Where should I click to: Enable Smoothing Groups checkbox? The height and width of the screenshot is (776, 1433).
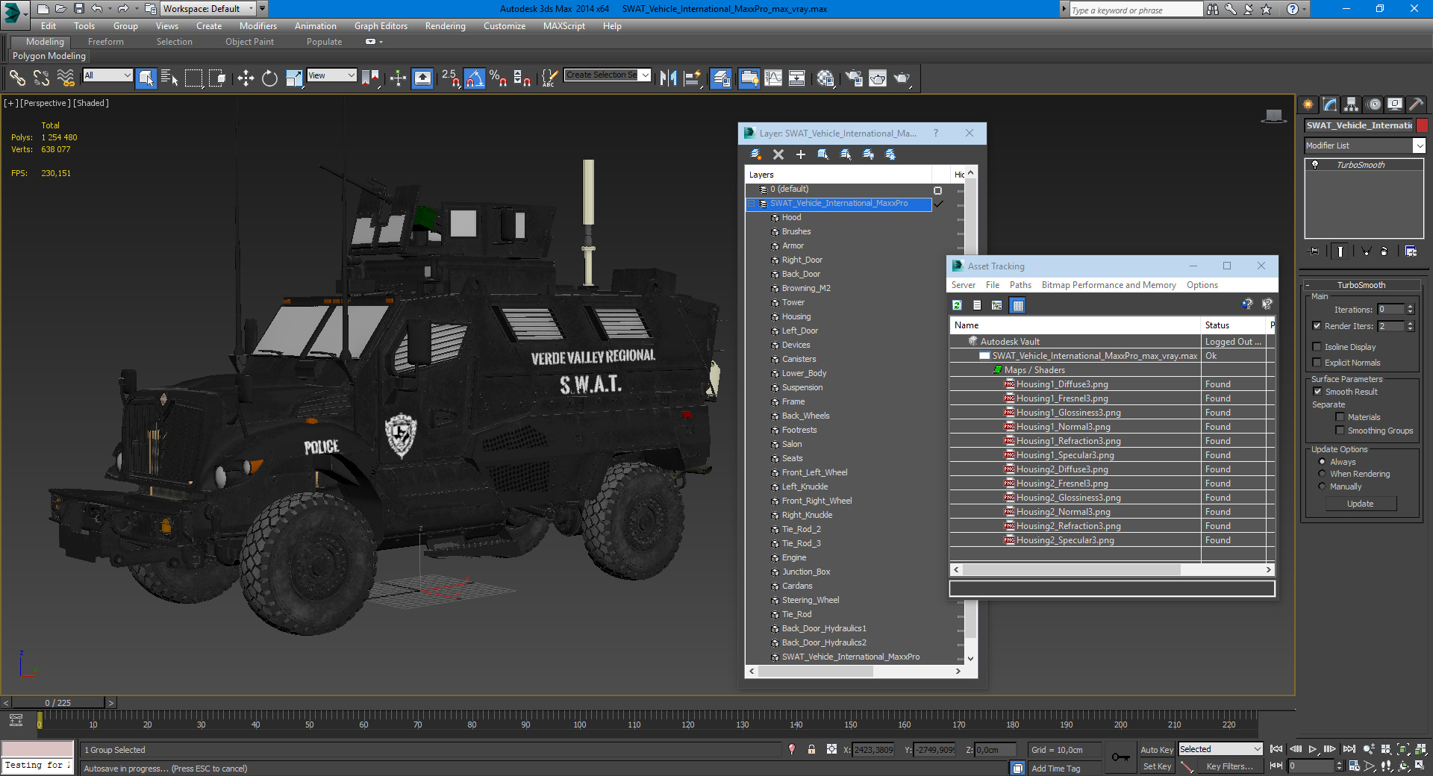click(x=1340, y=431)
